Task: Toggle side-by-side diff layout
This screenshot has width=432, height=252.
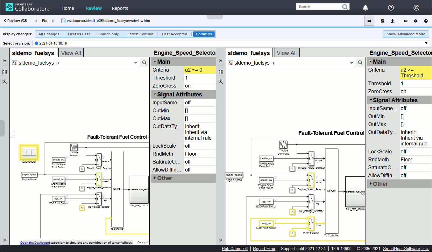Action: [x=369, y=20]
